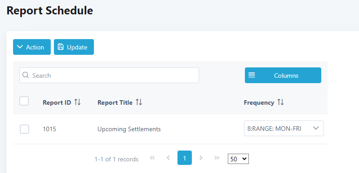359x173 pixels.
Task: Open the Action dropdown menu
Action: [x=32, y=47]
